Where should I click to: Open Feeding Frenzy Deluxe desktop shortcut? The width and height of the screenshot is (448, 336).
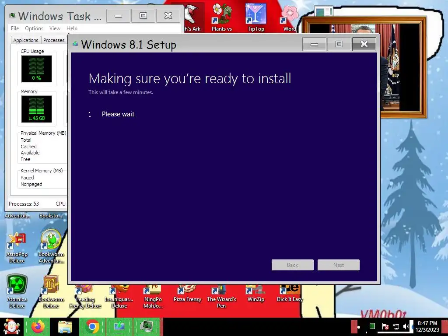[85, 297]
